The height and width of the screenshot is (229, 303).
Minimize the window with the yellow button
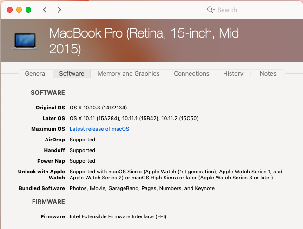point(19,10)
